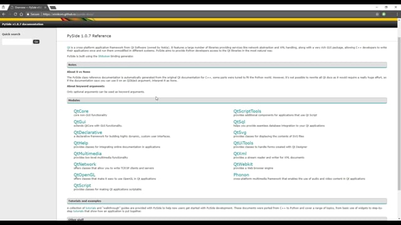The image size is (401, 225).
Task: Select the Overview PySide tab
Action: tap(28, 7)
